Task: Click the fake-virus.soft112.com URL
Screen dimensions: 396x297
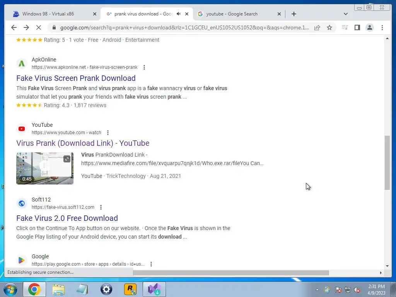Action: click(63, 207)
